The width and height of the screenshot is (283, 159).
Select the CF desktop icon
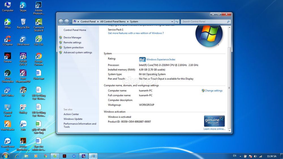click(x=23, y=92)
